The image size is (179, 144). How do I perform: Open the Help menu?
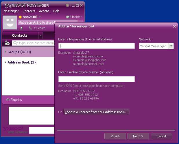pyautogui.click(x=56, y=11)
